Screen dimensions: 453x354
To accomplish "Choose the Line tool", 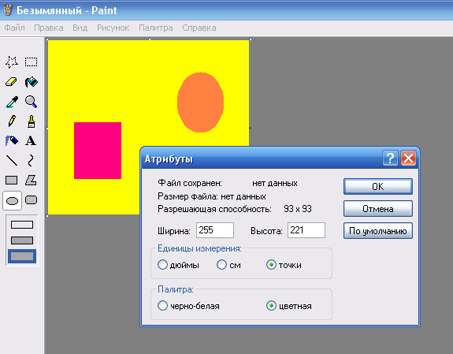I will tap(12, 160).
